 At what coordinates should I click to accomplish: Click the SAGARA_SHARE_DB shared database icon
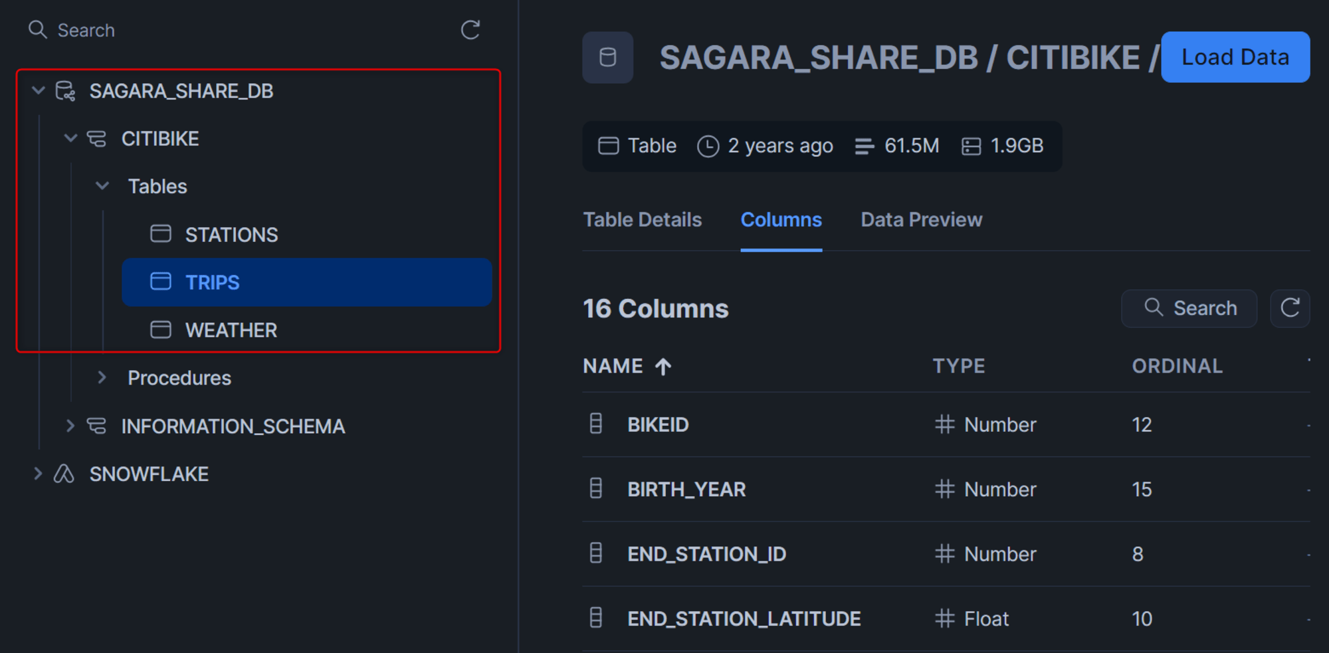click(x=65, y=91)
